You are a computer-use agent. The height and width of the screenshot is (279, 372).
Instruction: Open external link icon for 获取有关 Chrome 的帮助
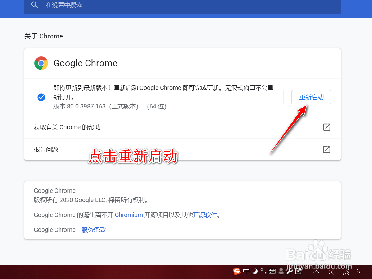point(327,127)
